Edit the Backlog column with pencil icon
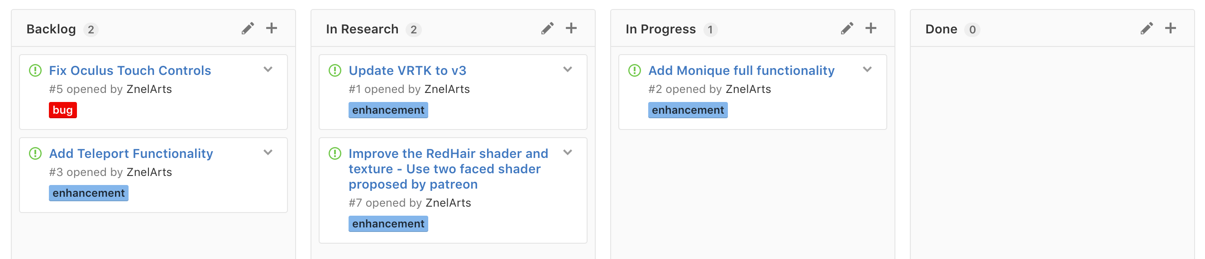1205x259 pixels. 248,28
